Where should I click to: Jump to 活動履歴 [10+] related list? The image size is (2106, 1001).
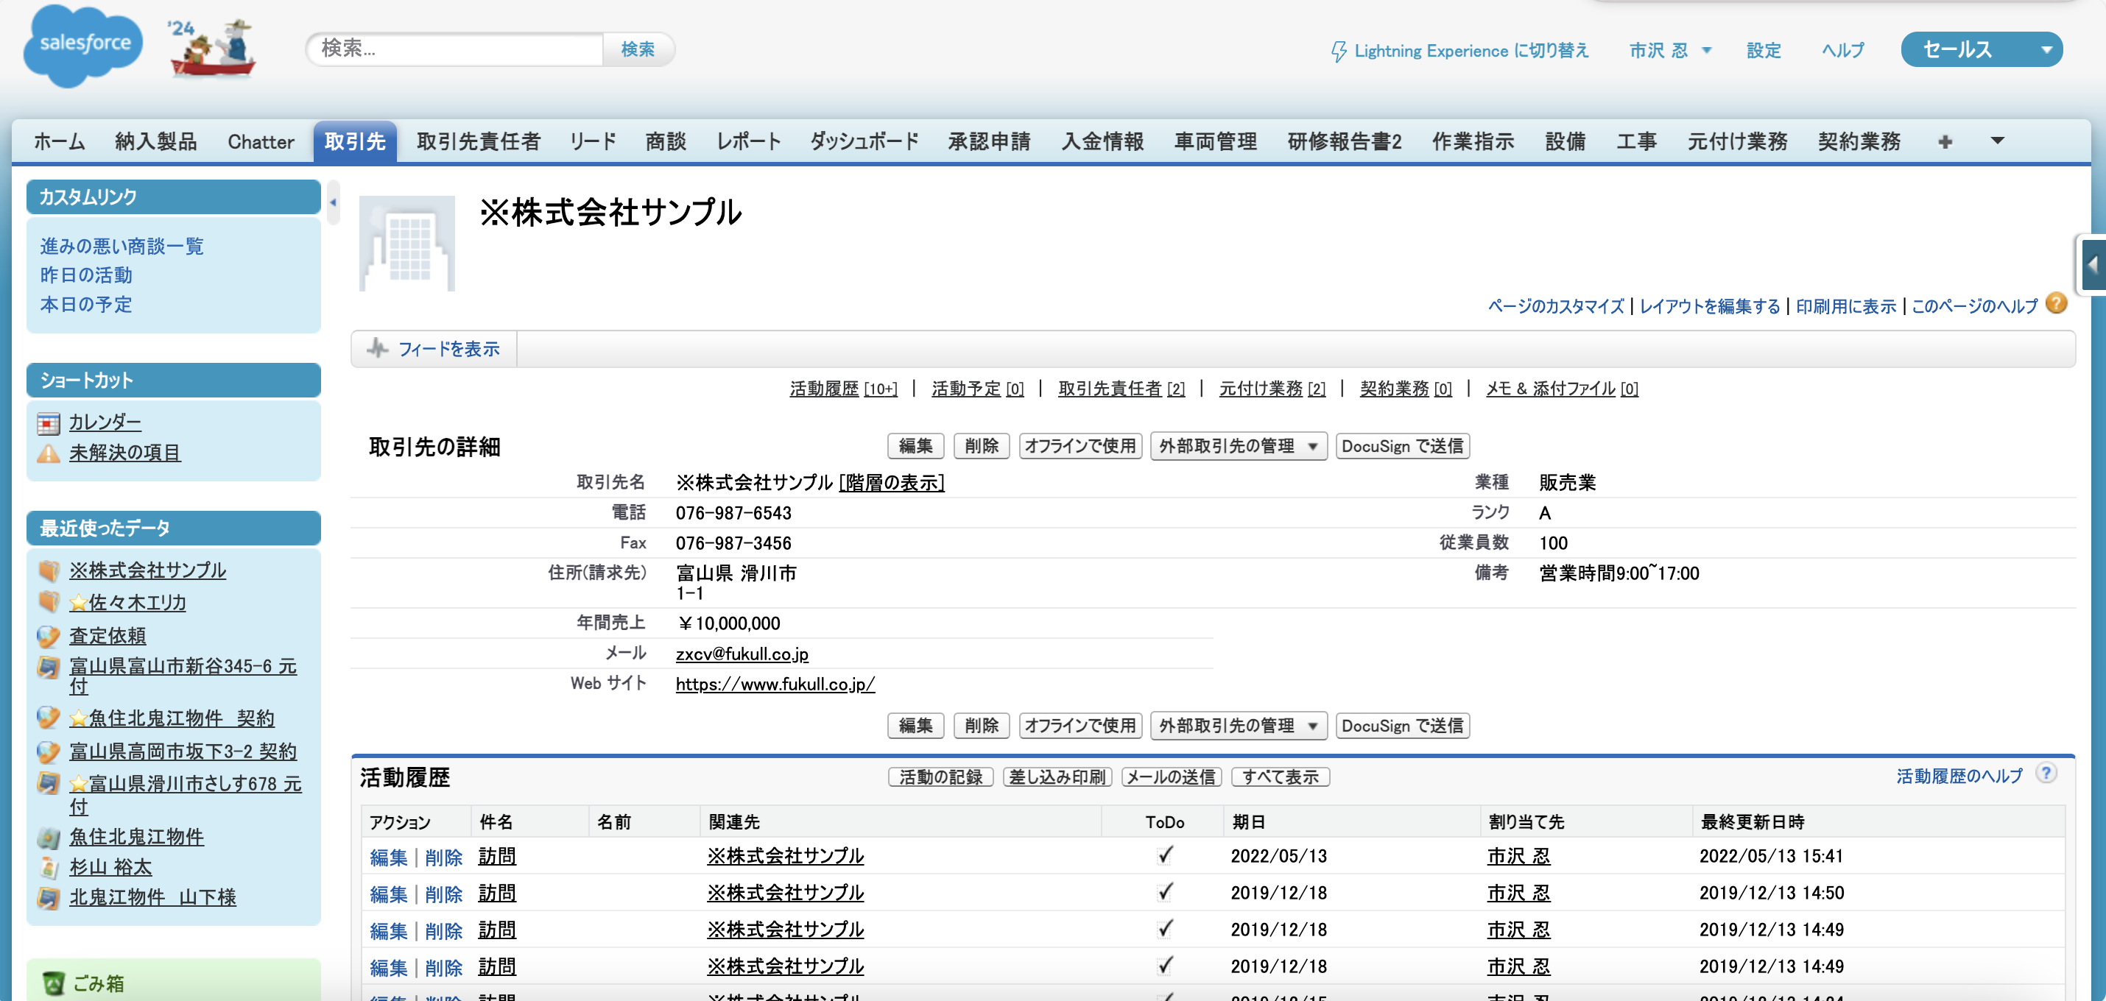click(x=843, y=389)
